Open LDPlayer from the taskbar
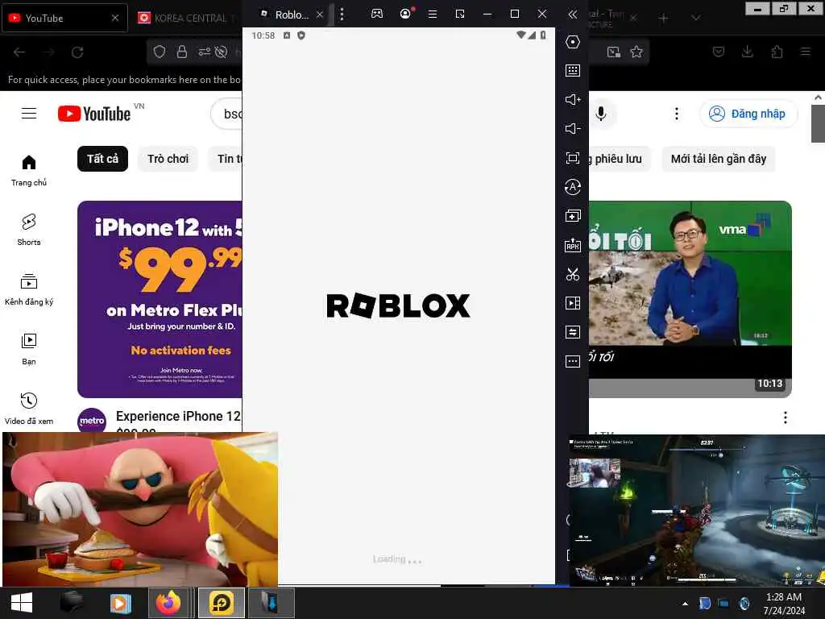This screenshot has height=619, width=825. click(x=222, y=603)
